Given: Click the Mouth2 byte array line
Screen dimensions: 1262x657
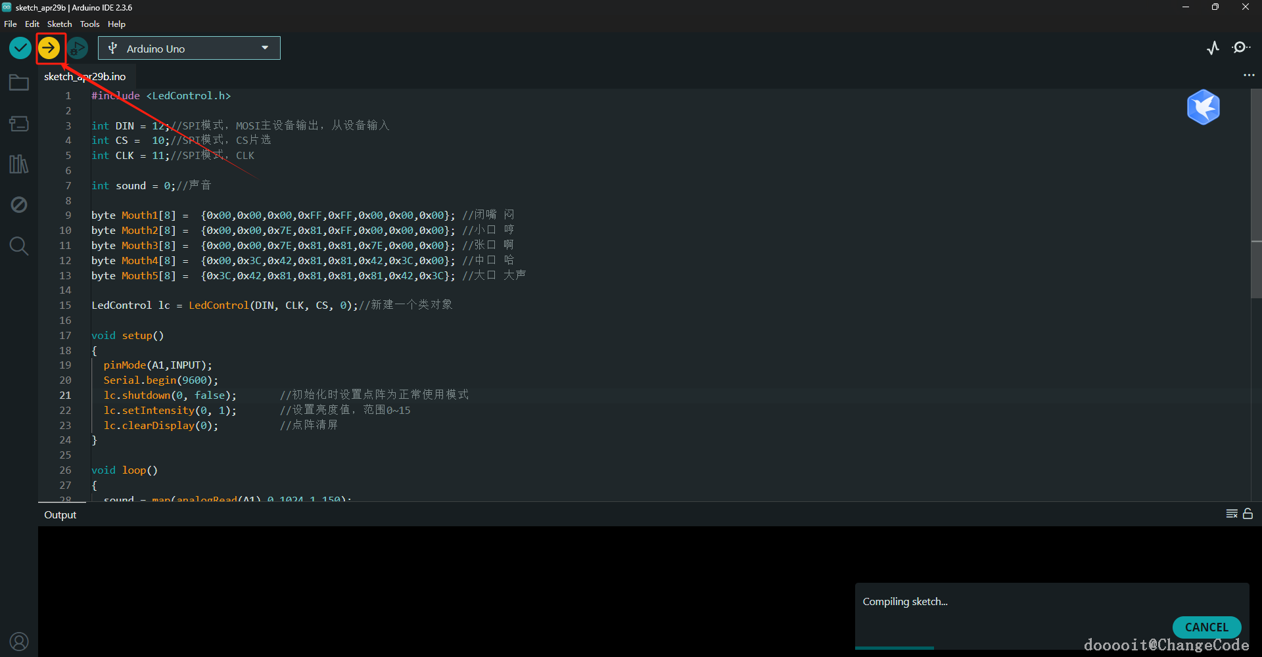Looking at the screenshot, I should click(302, 231).
